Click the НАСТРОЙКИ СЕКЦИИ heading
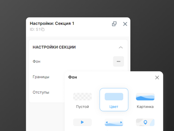The image size is (174, 131). pyautogui.click(x=54, y=47)
